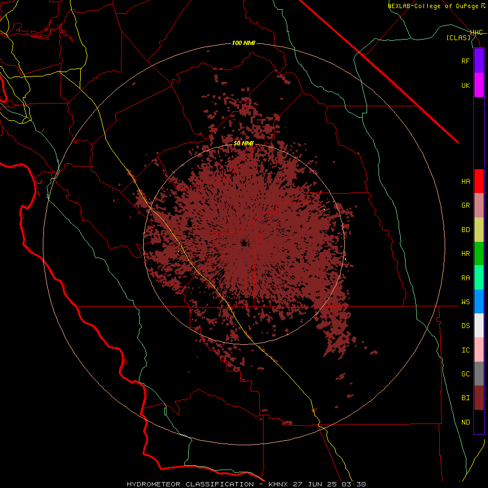Click the HA legend label
Image resolution: width=488 pixels, height=488 pixels.
click(x=465, y=182)
